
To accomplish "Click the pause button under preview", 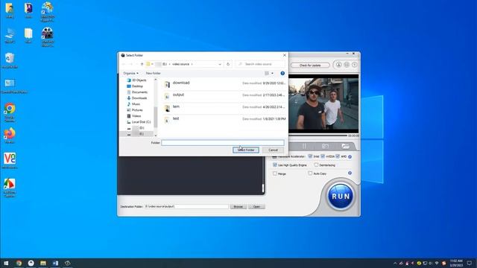I will click(304, 146).
